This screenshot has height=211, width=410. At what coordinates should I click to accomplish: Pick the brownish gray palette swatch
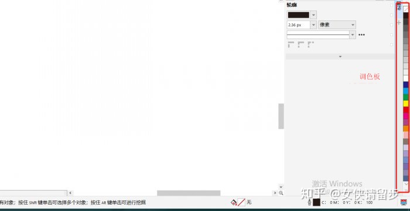point(406,141)
